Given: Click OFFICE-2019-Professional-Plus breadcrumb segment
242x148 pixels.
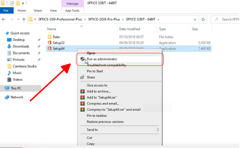Looking at the screenshot, I should 60,19.
